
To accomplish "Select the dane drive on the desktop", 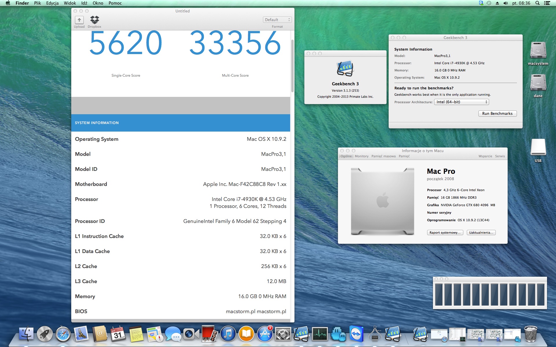I will tap(538, 86).
